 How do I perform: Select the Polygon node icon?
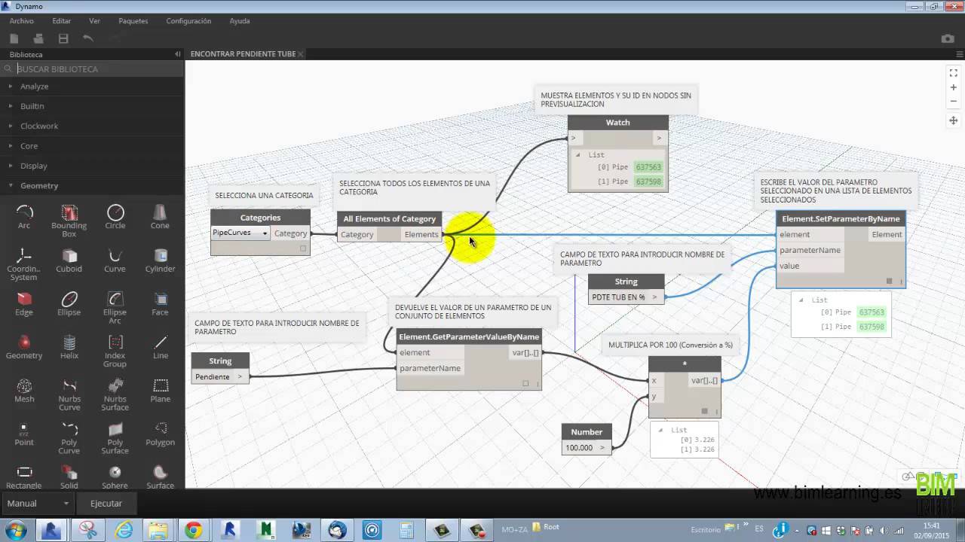point(160,429)
